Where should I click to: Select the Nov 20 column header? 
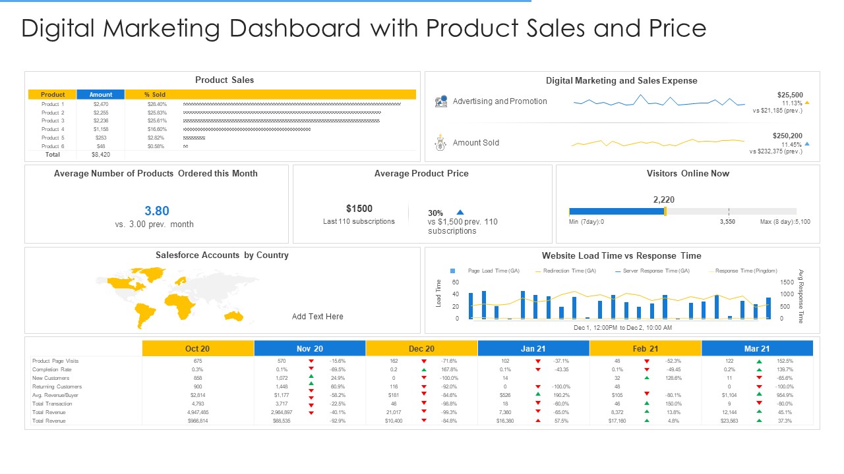pos(310,349)
